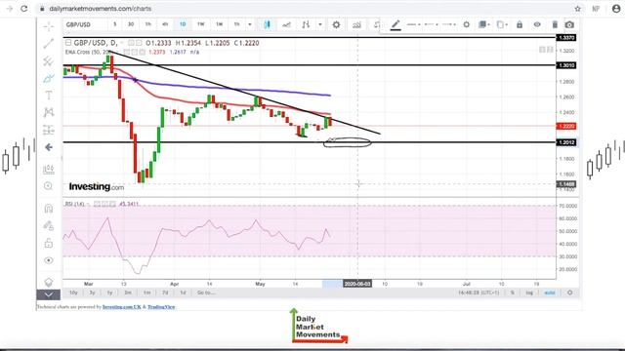Open the drawing settings gear in floating toolbar
This screenshot has height=351, width=625.
pos(466,24)
